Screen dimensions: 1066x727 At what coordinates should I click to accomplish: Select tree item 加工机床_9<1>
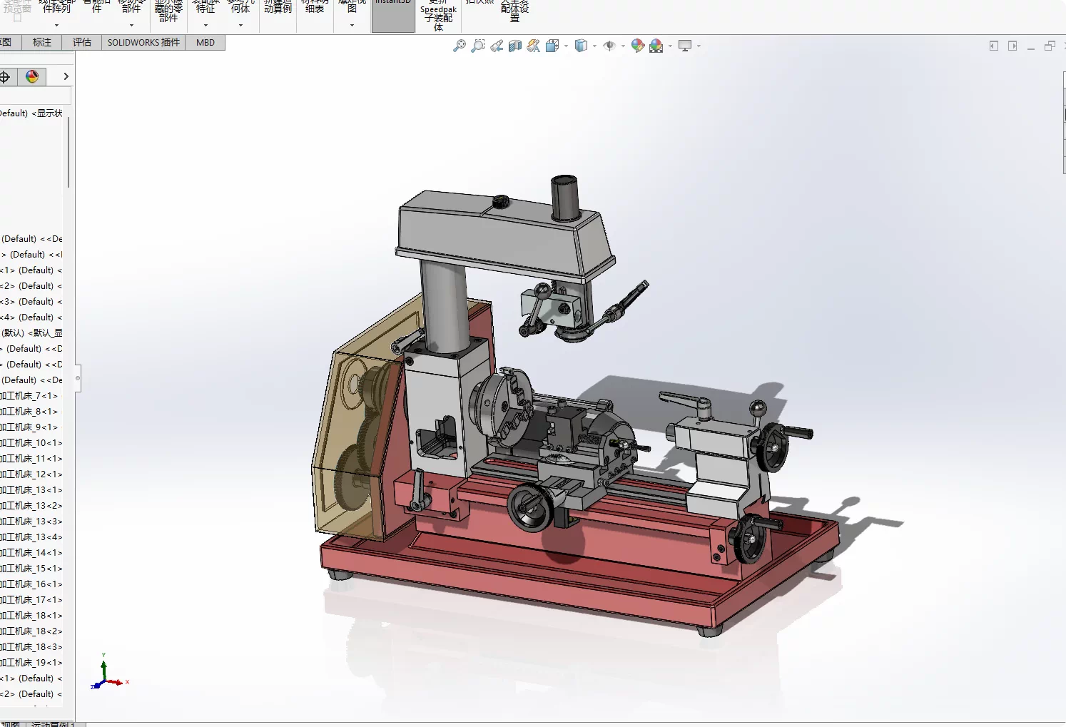pyautogui.click(x=30, y=427)
